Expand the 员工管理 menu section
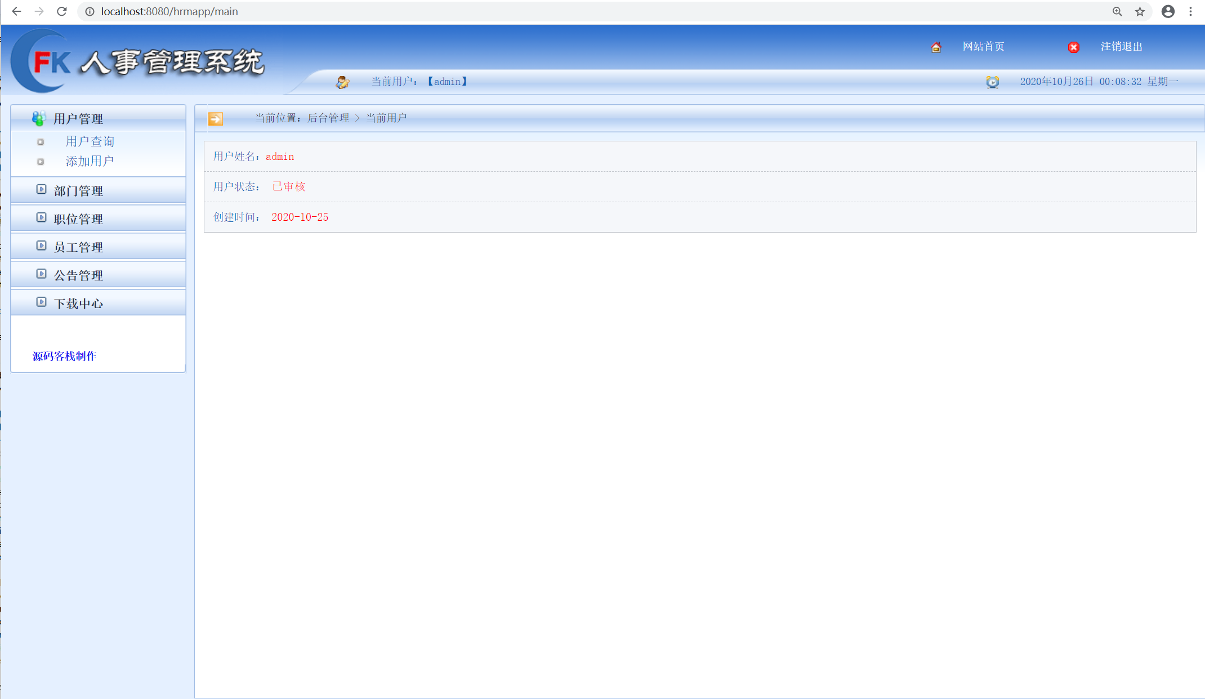 [x=78, y=247]
